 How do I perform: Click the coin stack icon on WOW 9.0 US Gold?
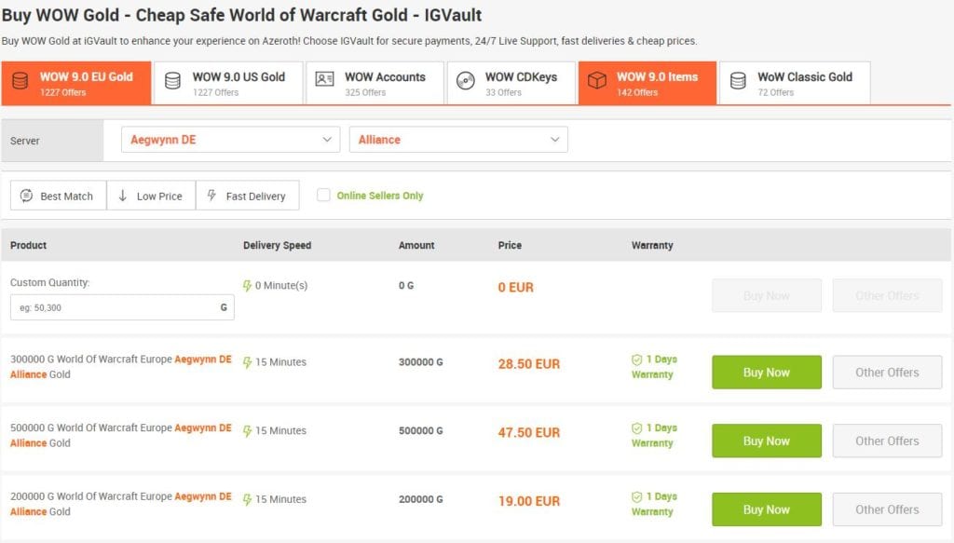click(x=172, y=81)
